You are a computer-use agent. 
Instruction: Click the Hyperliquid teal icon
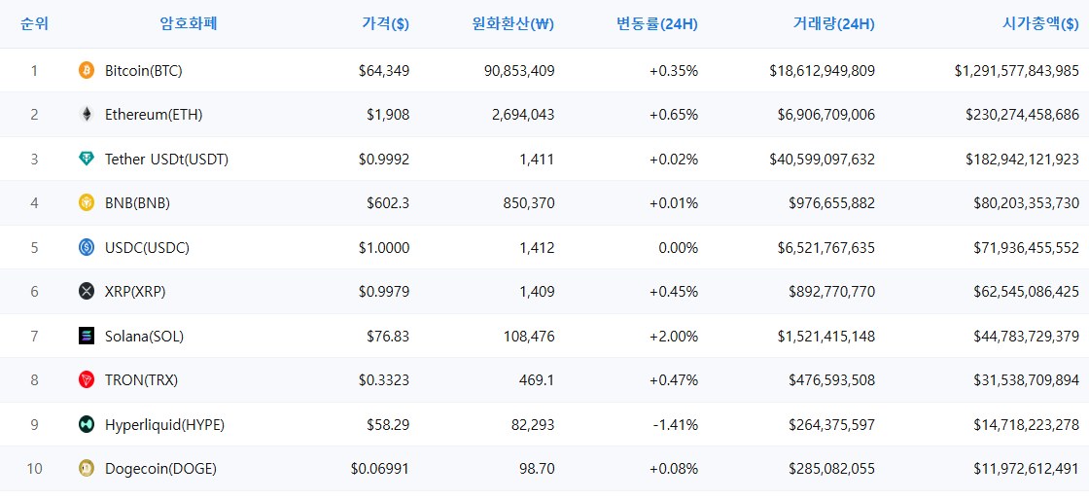pyautogui.click(x=87, y=424)
